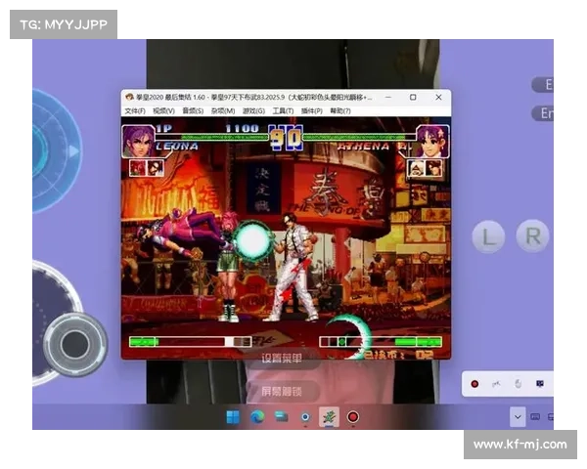The image size is (587, 469).
Task: Open the 游戏(G) menu
Action: point(253,111)
